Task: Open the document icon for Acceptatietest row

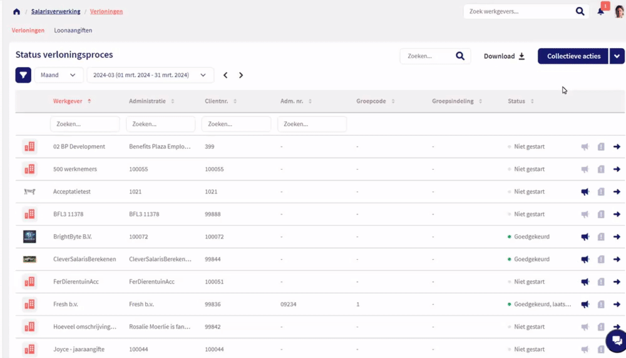Action: (x=601, y=192)
